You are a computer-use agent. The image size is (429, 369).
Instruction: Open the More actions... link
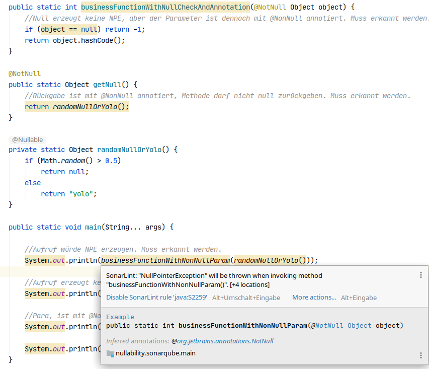pyautogui.click(x=314, y=298)
